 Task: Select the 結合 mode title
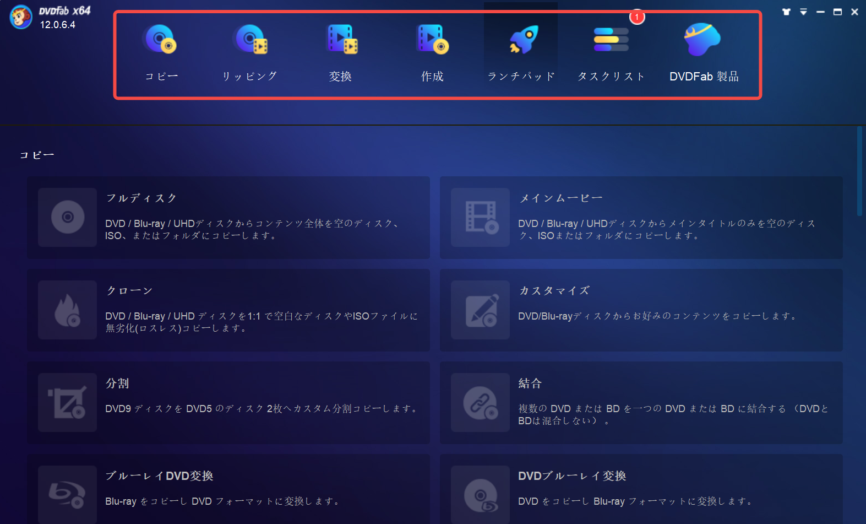(x=530, y=383)
